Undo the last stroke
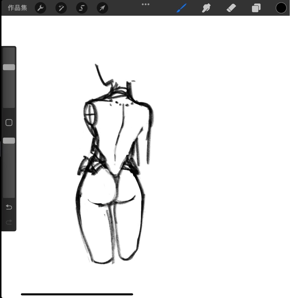This screenshot has height=298, width=290. [9, 207]
